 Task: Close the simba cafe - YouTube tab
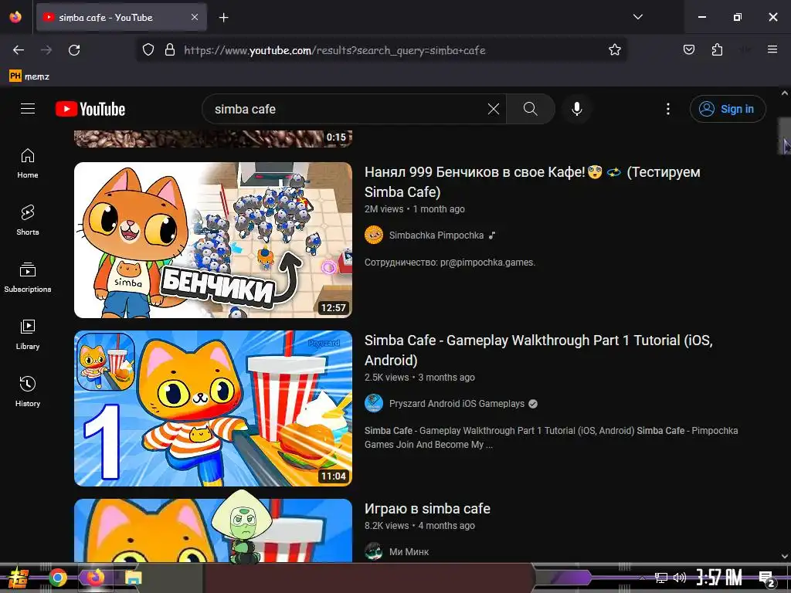tap(195, 17)
